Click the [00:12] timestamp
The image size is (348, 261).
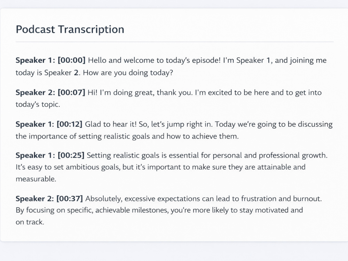70,124
